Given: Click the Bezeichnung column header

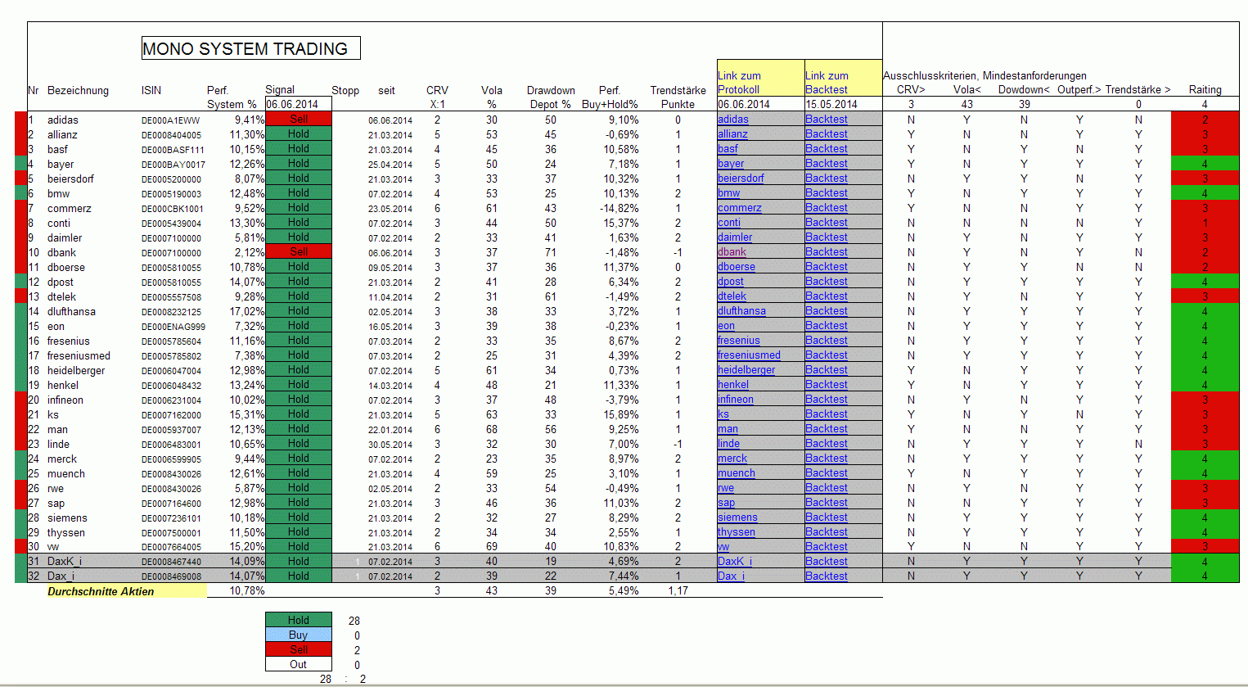Looking at the screenshot, I should pos(78,90).
